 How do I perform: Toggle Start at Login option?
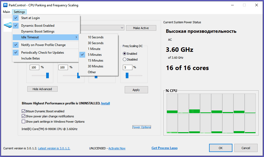[46, 18]
